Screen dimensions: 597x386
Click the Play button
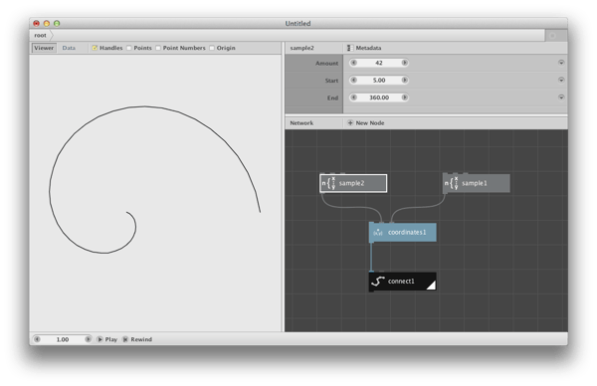tap(107, 339)
